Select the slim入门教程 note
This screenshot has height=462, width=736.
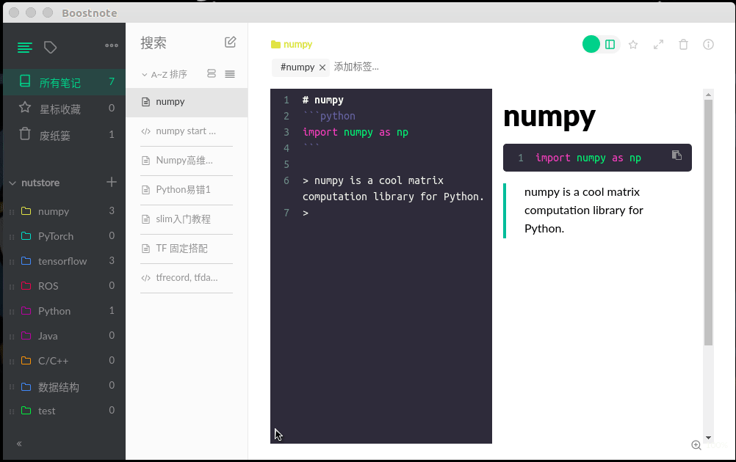[187, 219]
